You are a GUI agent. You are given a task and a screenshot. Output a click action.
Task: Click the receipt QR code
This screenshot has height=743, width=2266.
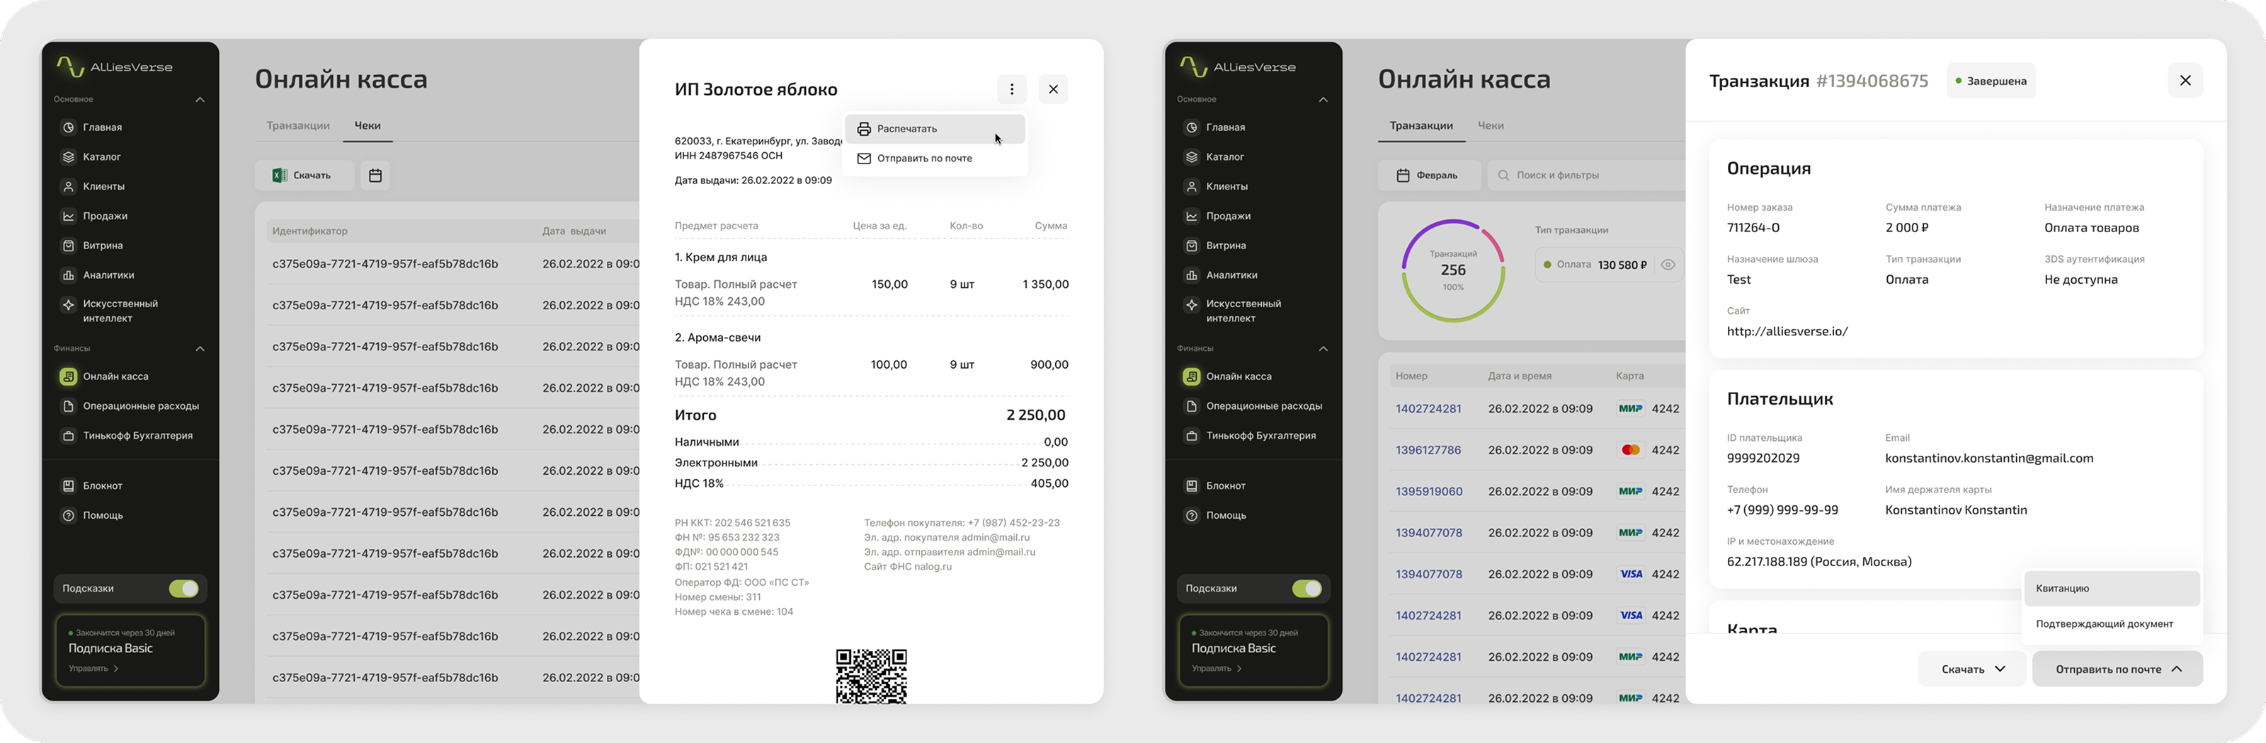pos(871,676)
